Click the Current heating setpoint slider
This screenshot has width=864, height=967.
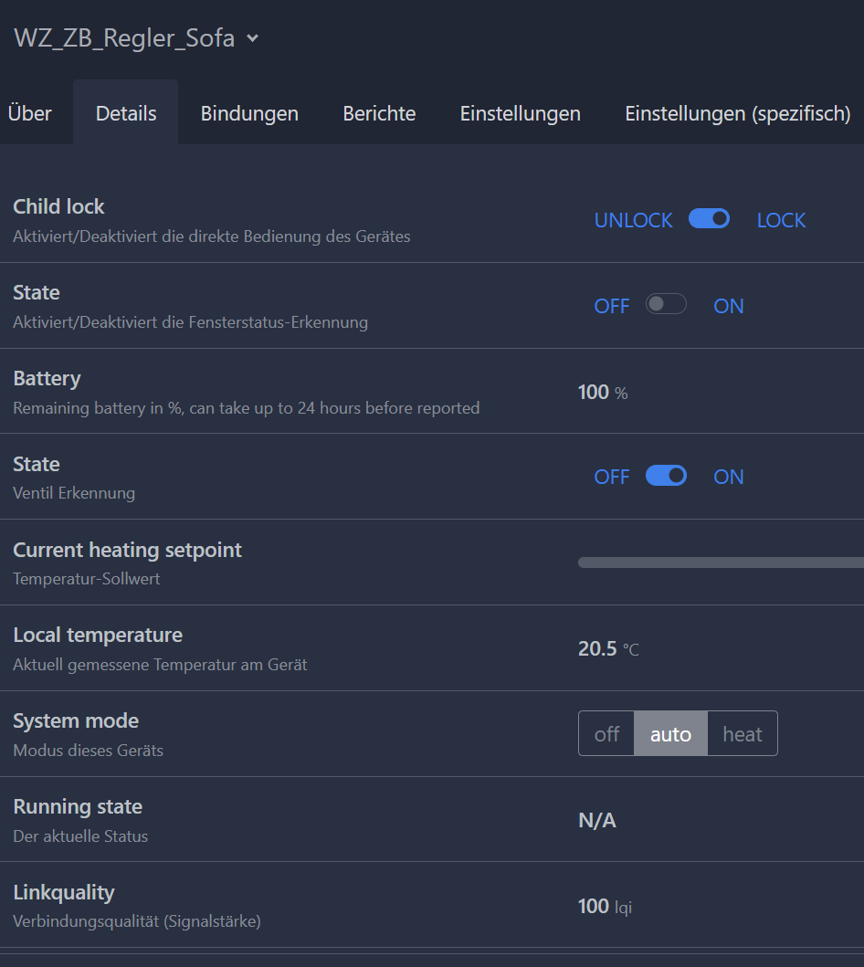[x=720, y=562]
